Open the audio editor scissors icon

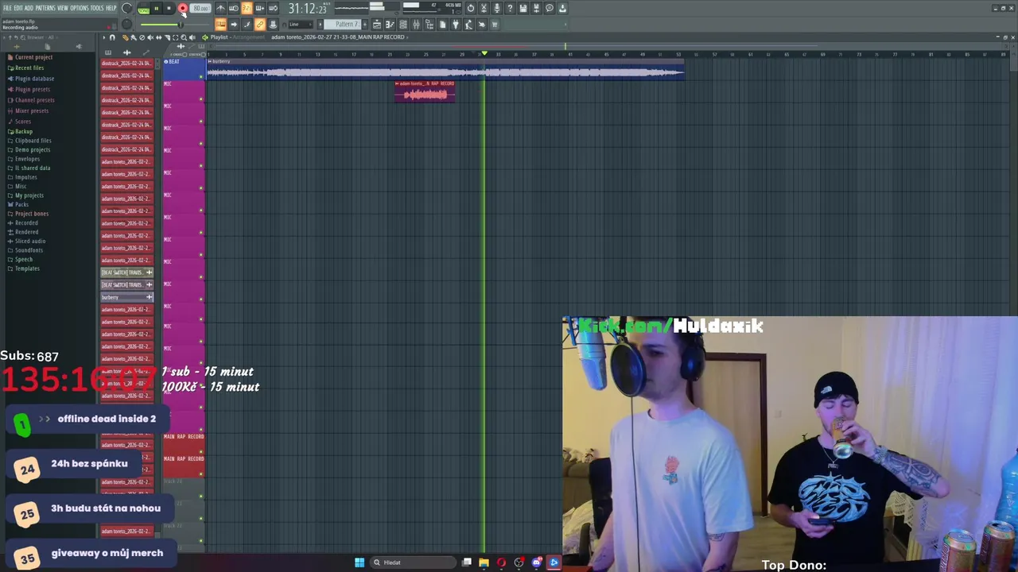coord(484,8)
